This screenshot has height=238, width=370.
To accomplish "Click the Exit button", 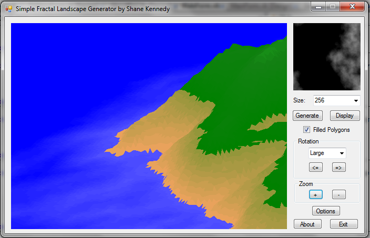I will pos(344,224).
